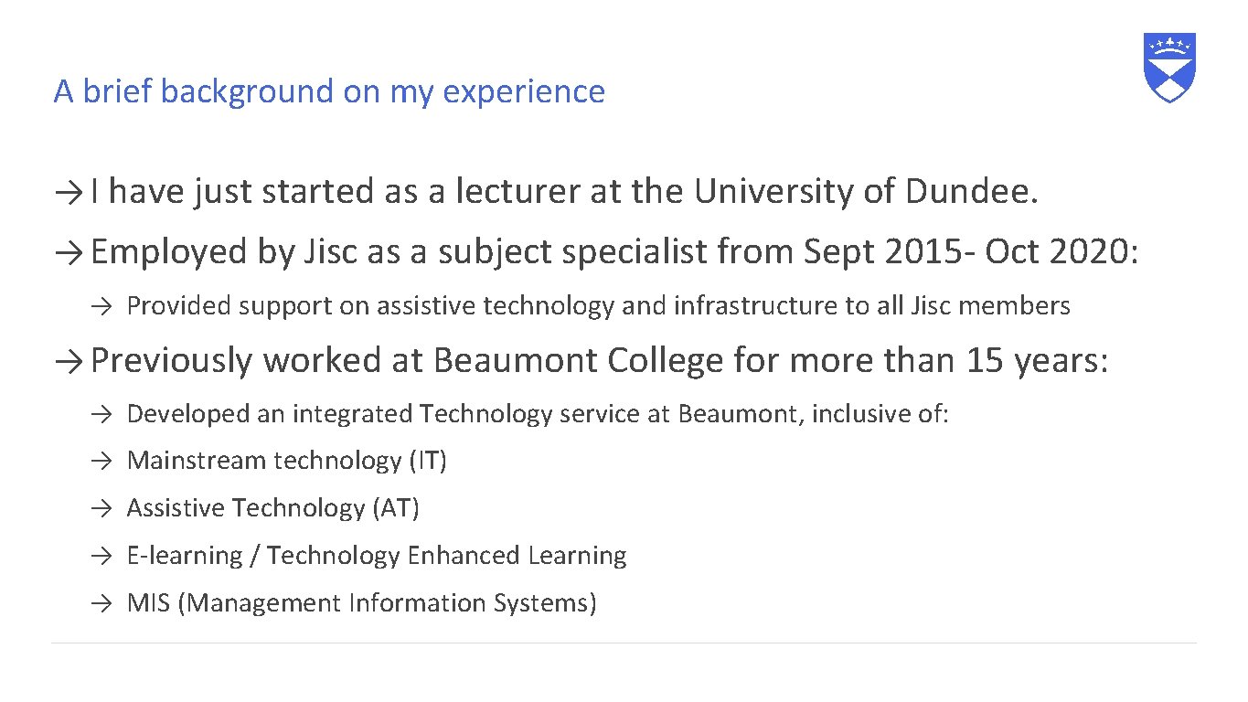Click the University of Dundee shield logo
Image resolution: width=1248 pixels, height=702 pixels.
(x=1169, y=67)
